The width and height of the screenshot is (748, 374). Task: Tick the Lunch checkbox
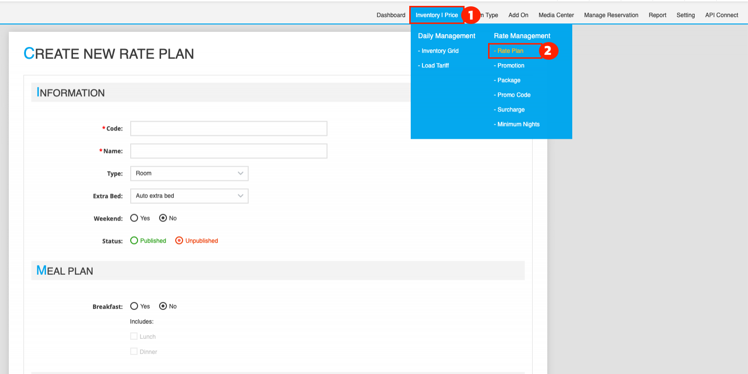pyautogui.click(x=134, y=336)
